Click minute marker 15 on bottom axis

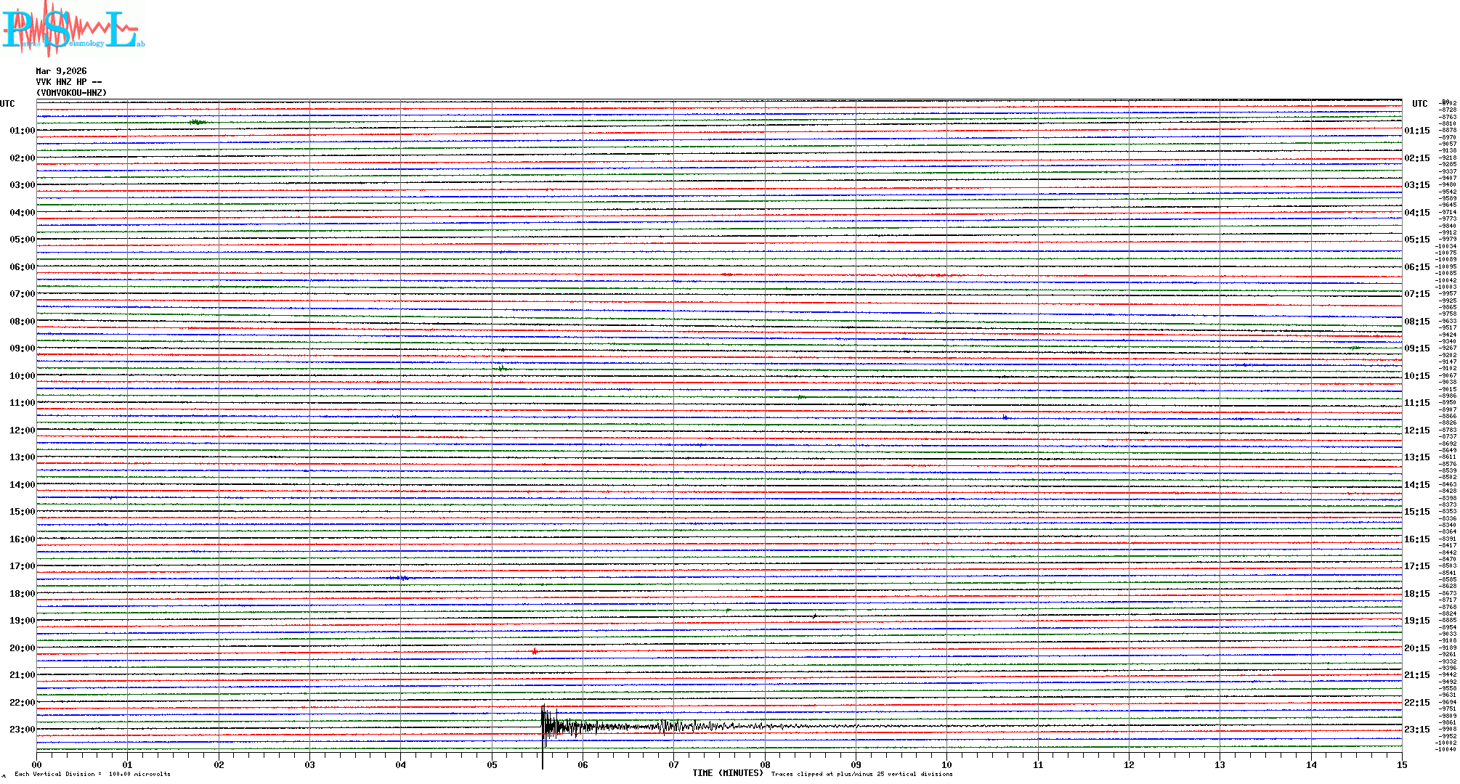click(1401, 764)
